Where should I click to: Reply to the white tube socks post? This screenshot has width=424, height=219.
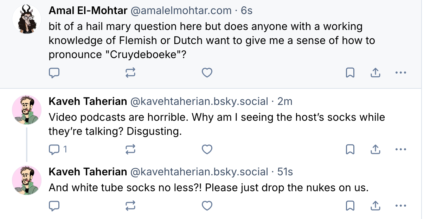click(54, 205)
